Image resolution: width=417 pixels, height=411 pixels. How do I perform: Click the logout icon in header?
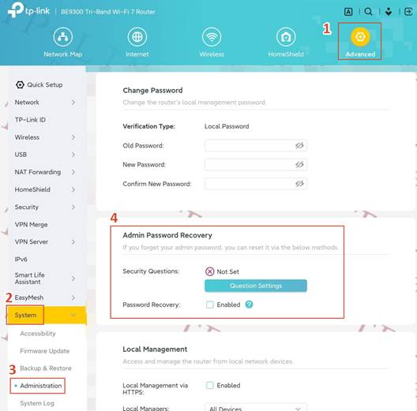pyautogui.click(x=408, y=11)
